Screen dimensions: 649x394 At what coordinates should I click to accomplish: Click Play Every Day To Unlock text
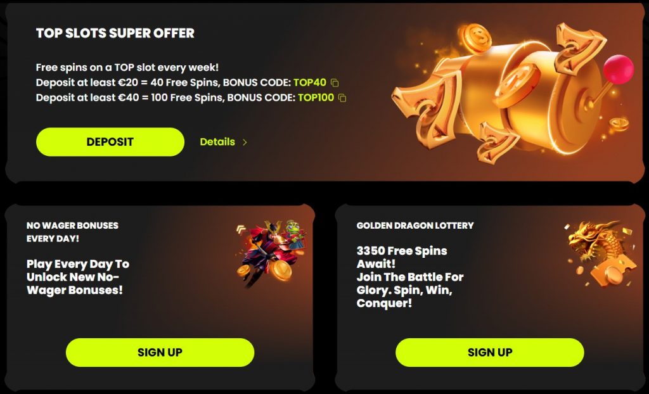pyautogui.click(x=78, y=277)
